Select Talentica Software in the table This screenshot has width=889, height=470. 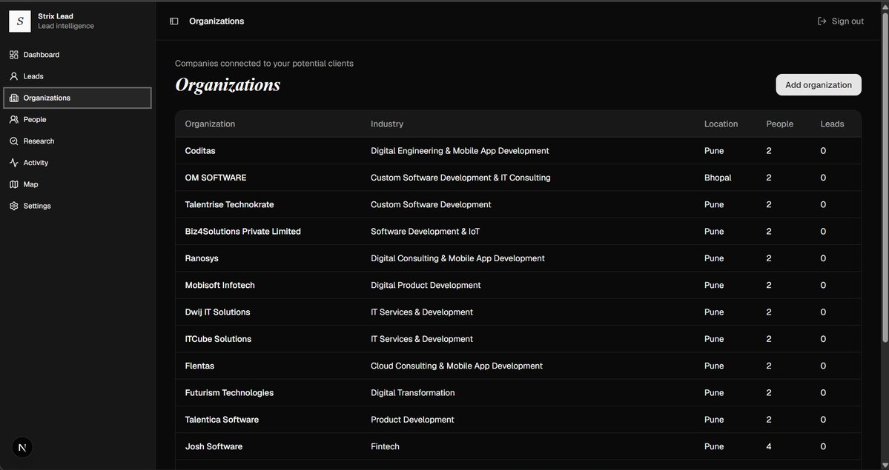point(222,420)
